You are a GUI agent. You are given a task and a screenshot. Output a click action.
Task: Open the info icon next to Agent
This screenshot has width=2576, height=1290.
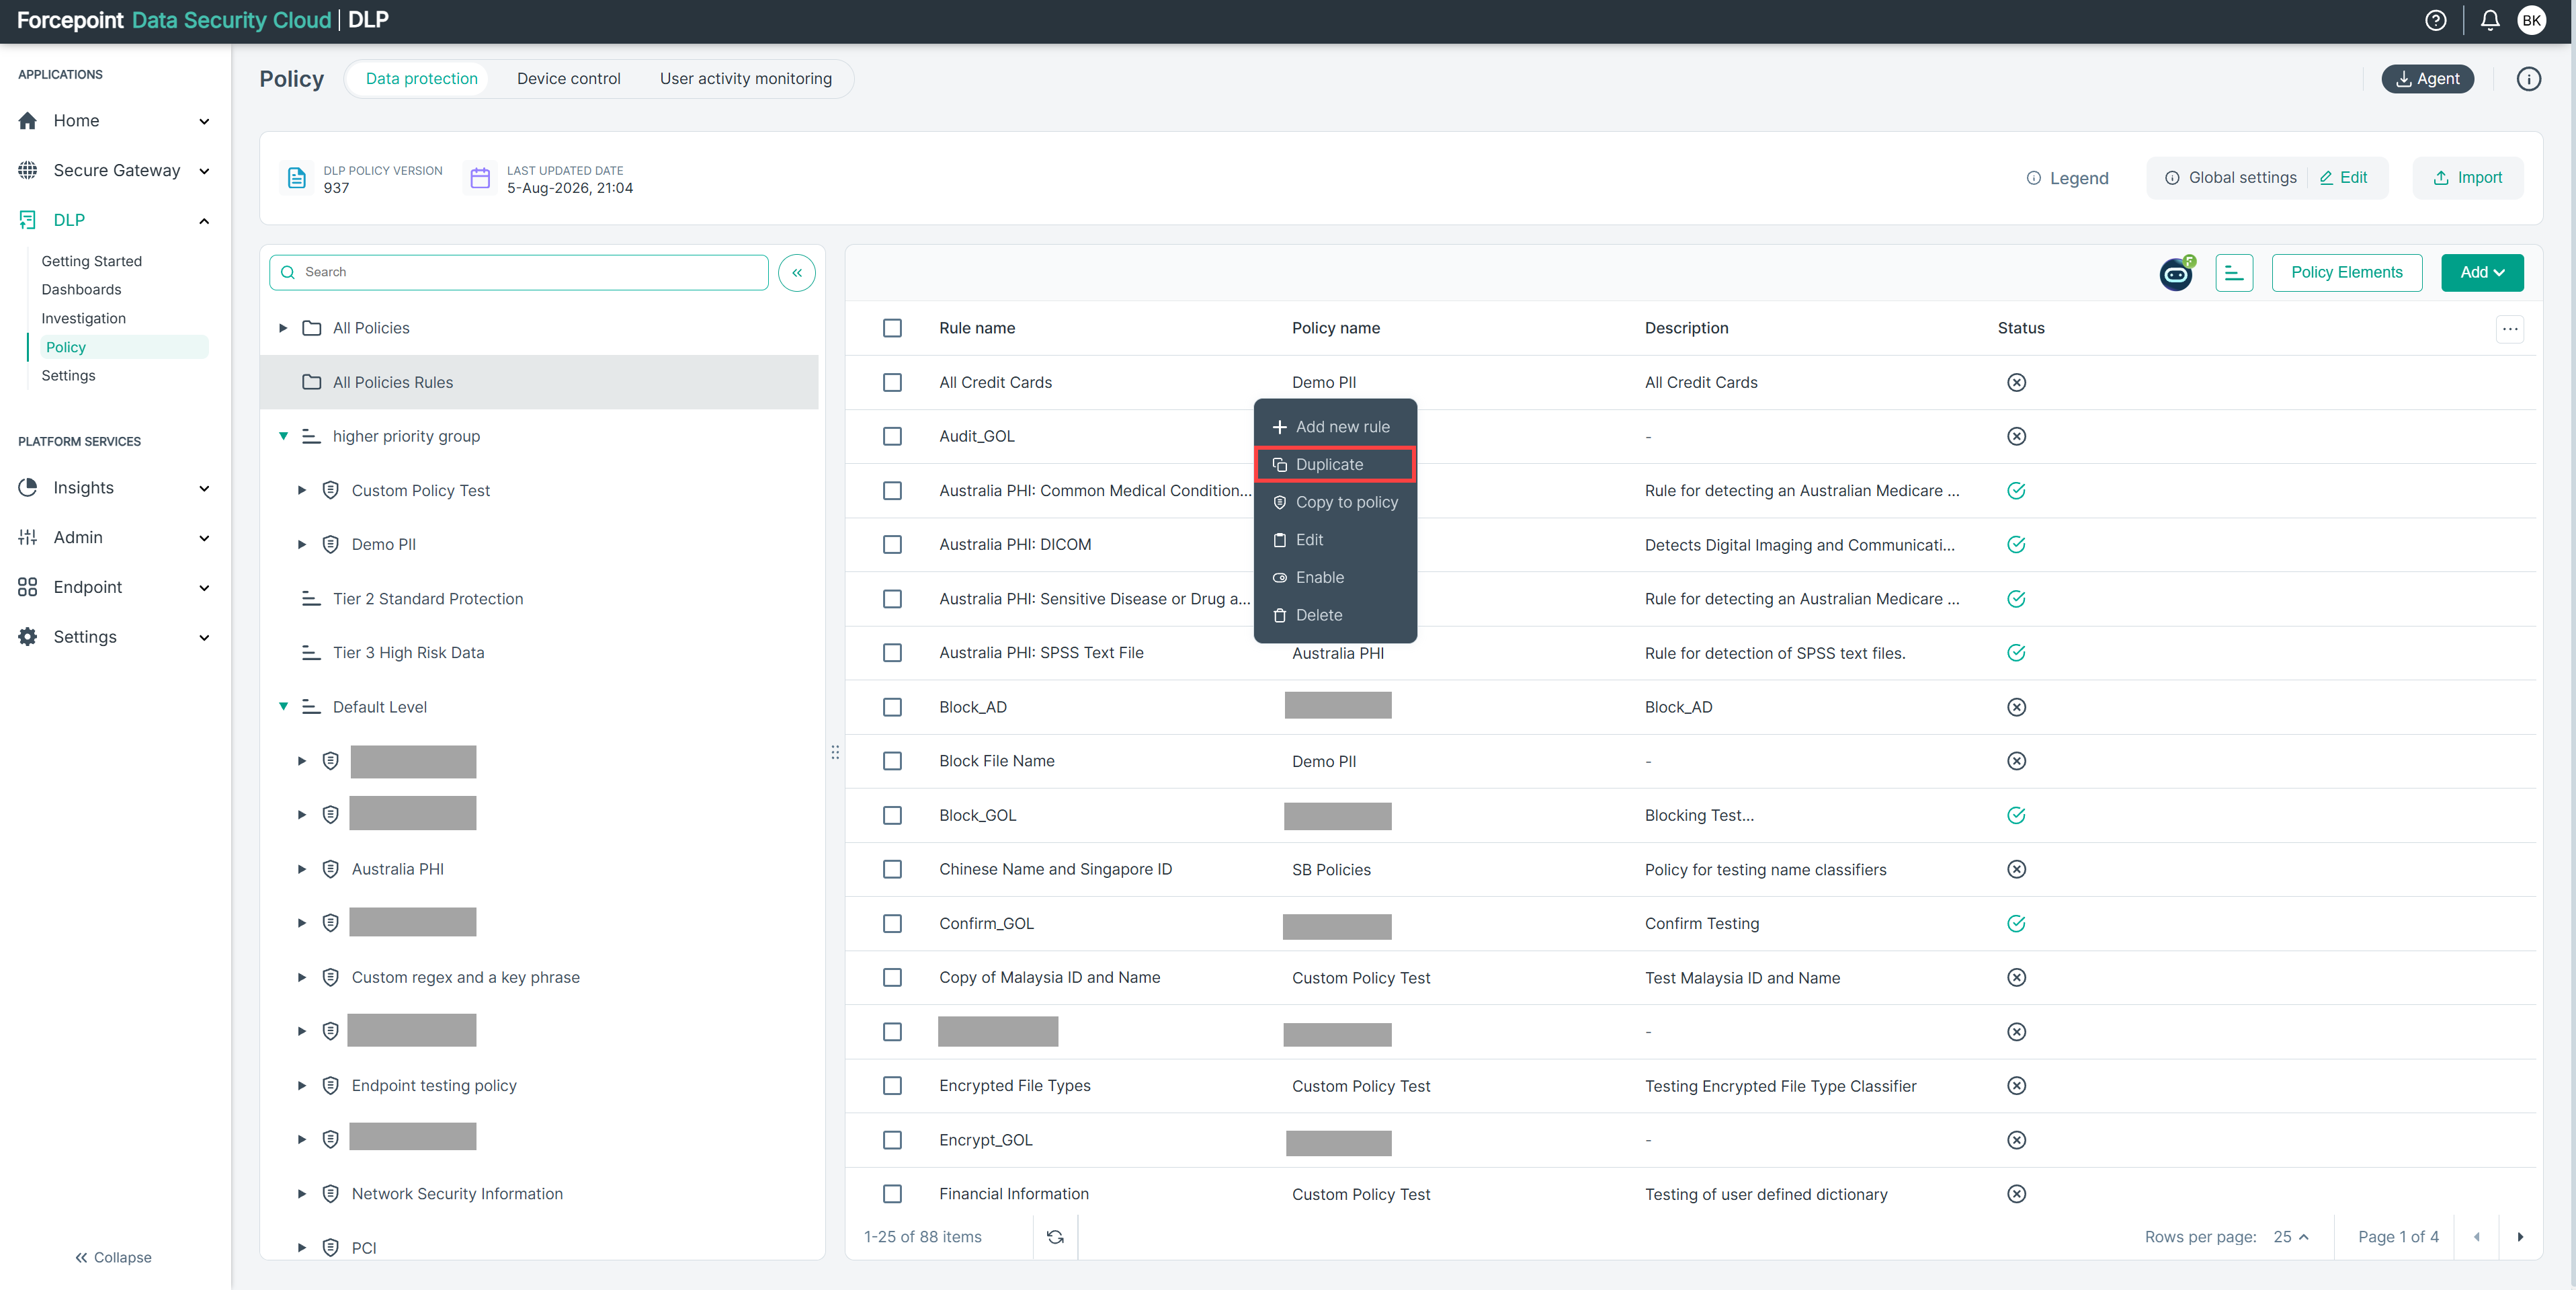[x=2529, y=79]
